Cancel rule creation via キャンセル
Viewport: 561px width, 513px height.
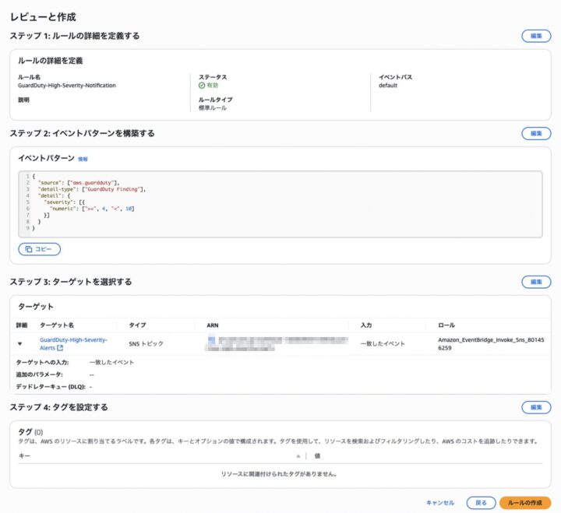(440, 503)
